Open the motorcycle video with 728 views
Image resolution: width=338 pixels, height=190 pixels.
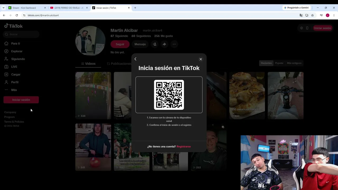pyautogui.click(x=286, y=96)
